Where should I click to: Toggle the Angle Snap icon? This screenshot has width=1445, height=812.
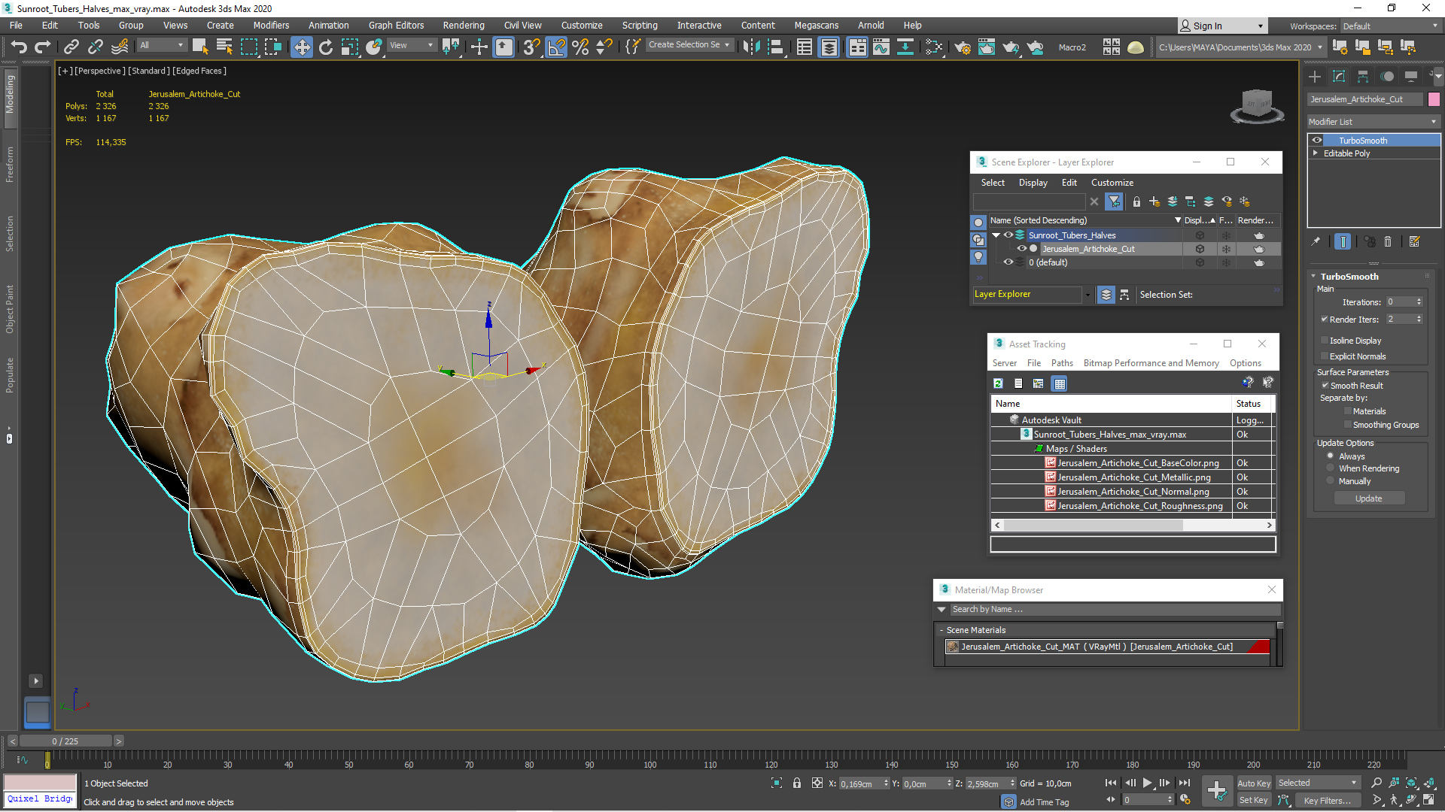tap(556, 47)
